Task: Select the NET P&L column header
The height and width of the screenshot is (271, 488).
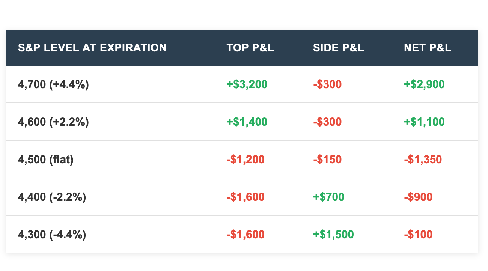Action: tap(428, 48)
